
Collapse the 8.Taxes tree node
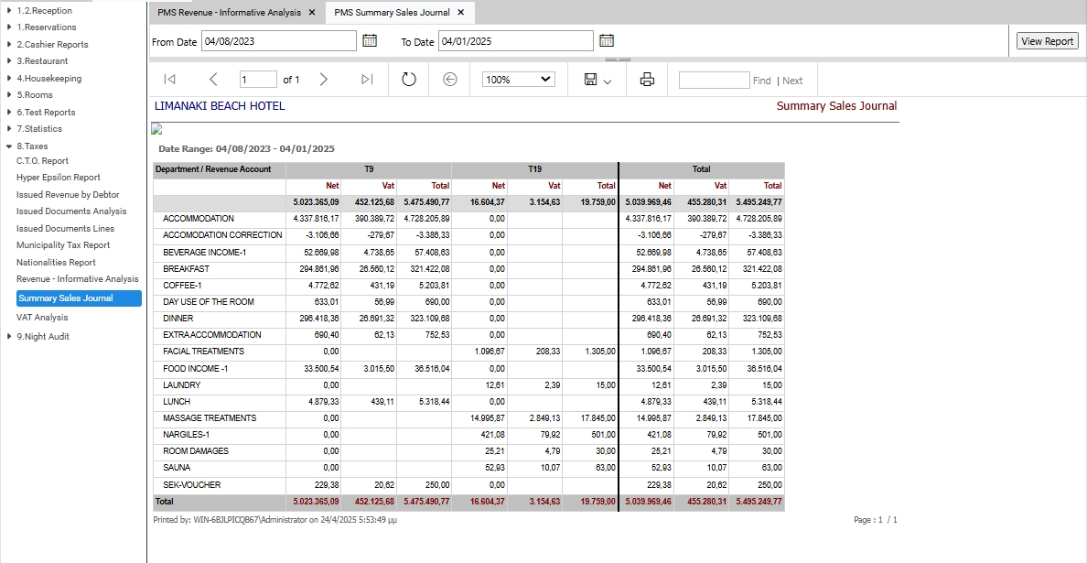pyautogui.click(x=8, y=146)
